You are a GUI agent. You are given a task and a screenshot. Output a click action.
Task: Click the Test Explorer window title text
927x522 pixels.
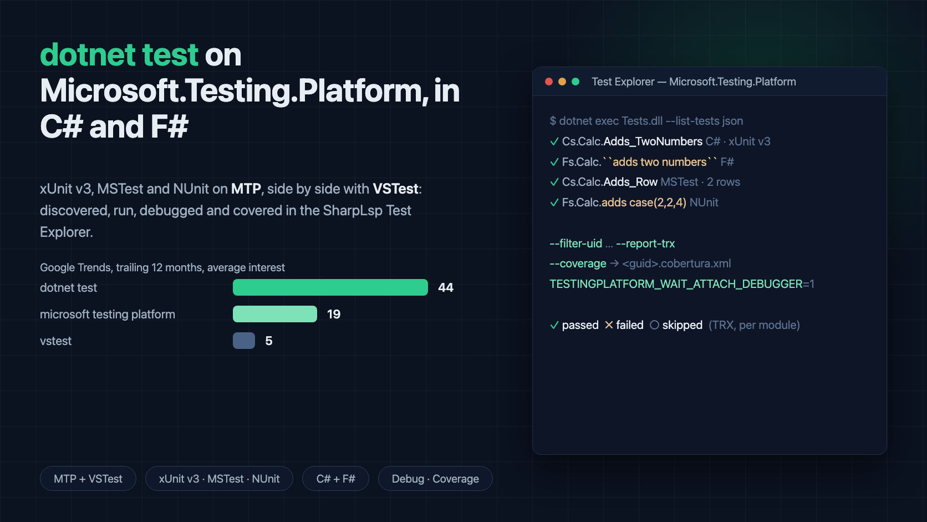pos(694,82)
